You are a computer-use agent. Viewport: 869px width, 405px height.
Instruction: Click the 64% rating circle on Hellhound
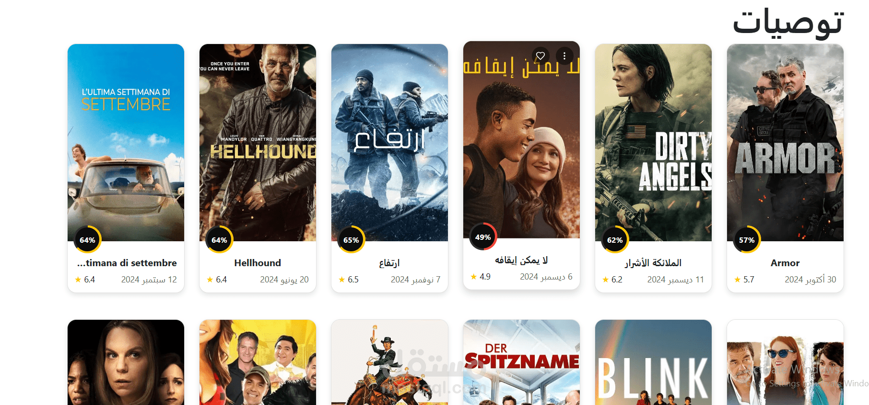(219, 240)
